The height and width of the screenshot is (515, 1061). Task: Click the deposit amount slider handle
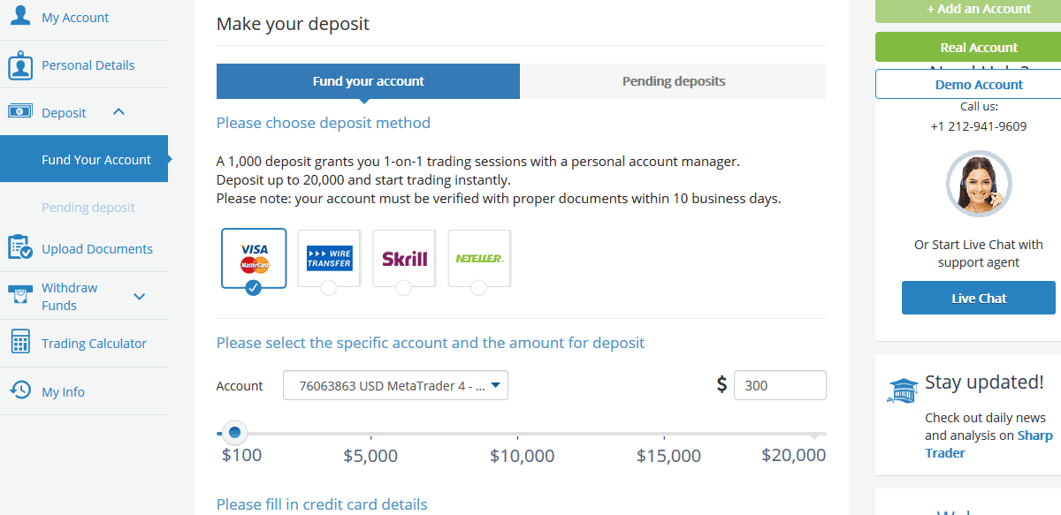point(234,433)
